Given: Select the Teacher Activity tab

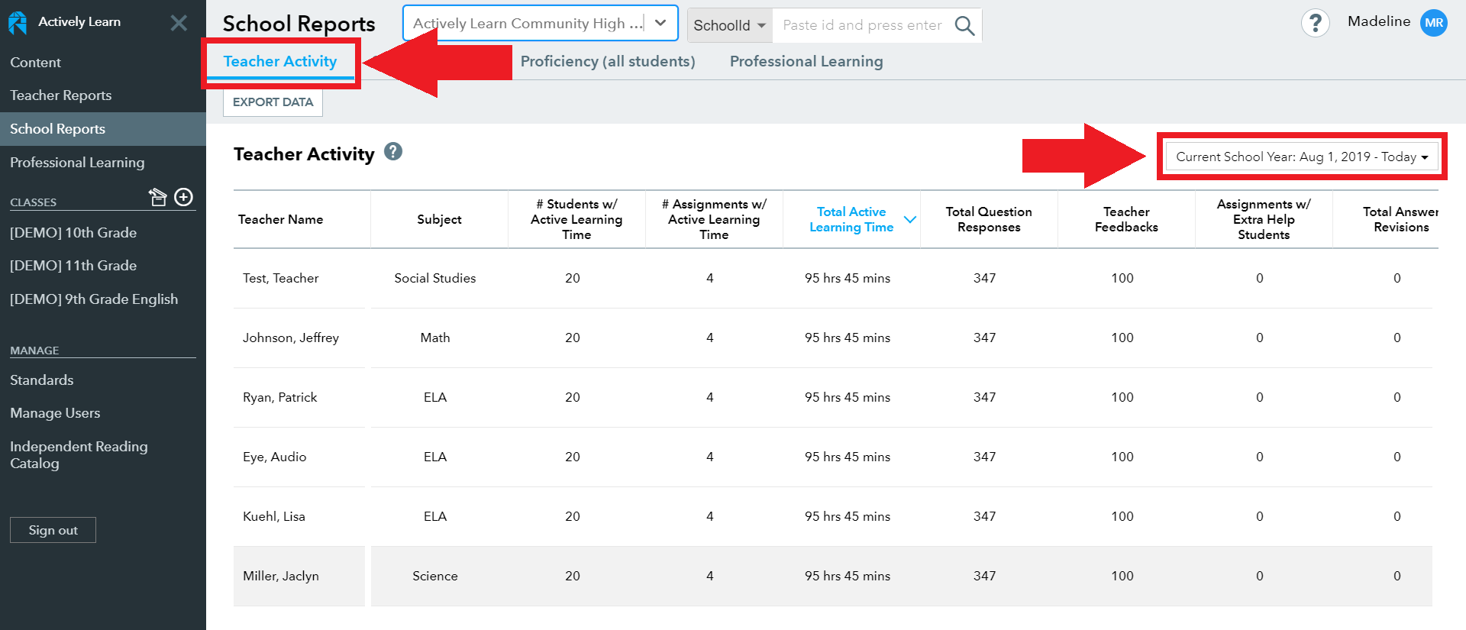Looking at the screenshot, I should pyautogui.click(x=280, y=61).
